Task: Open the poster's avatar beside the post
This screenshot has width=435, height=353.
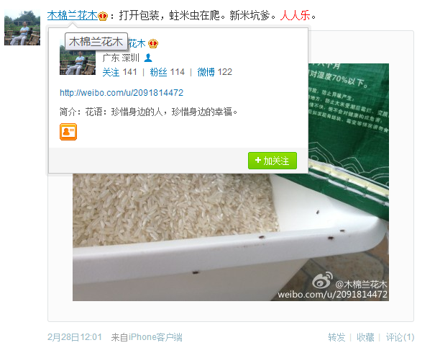Action: [22, 27]
